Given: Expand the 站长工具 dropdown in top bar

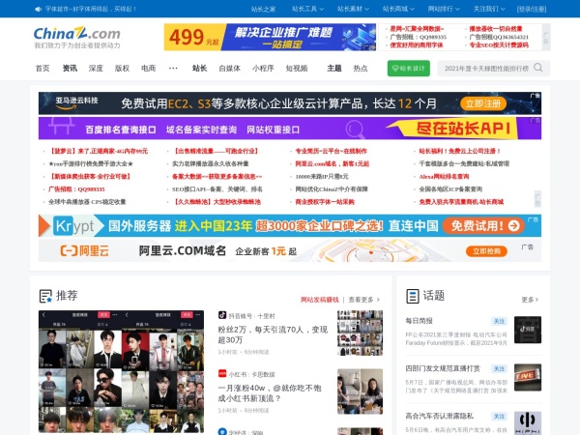Looking at the screenshot, I should (x=308, y=9).
